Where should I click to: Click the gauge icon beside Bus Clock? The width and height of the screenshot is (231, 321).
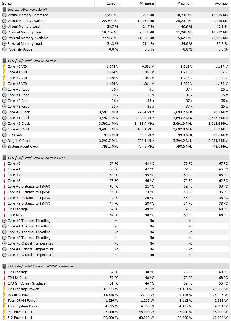pyautogui.click(x=4, y=135)
